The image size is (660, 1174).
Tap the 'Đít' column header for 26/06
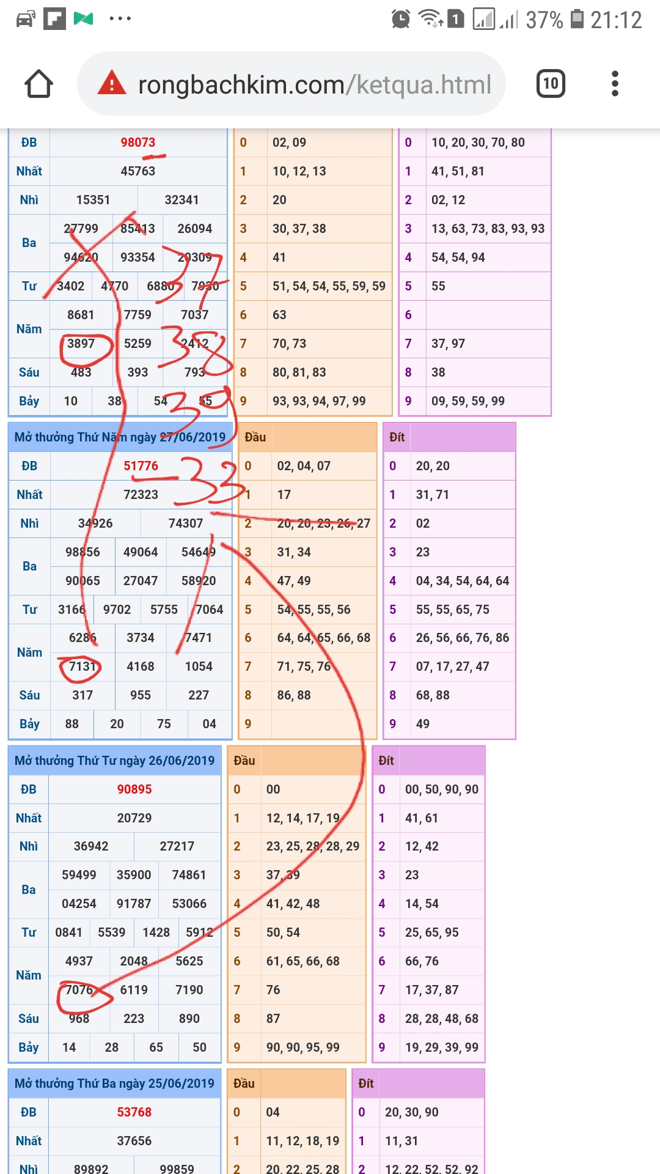pyautogui.click(x=386, y=761)
